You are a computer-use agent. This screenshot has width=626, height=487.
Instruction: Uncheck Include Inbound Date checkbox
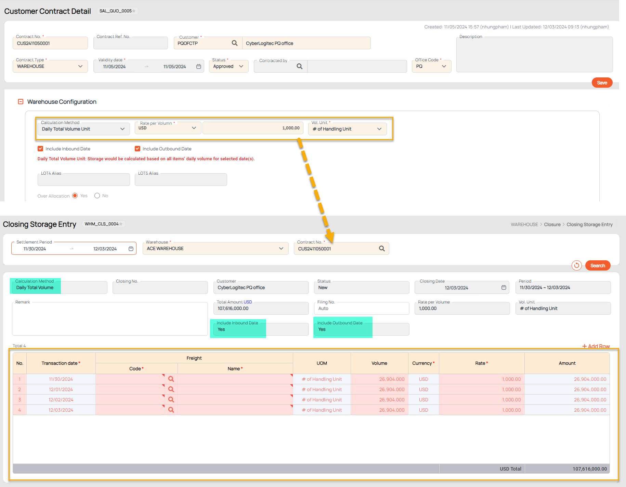[40, 149]
